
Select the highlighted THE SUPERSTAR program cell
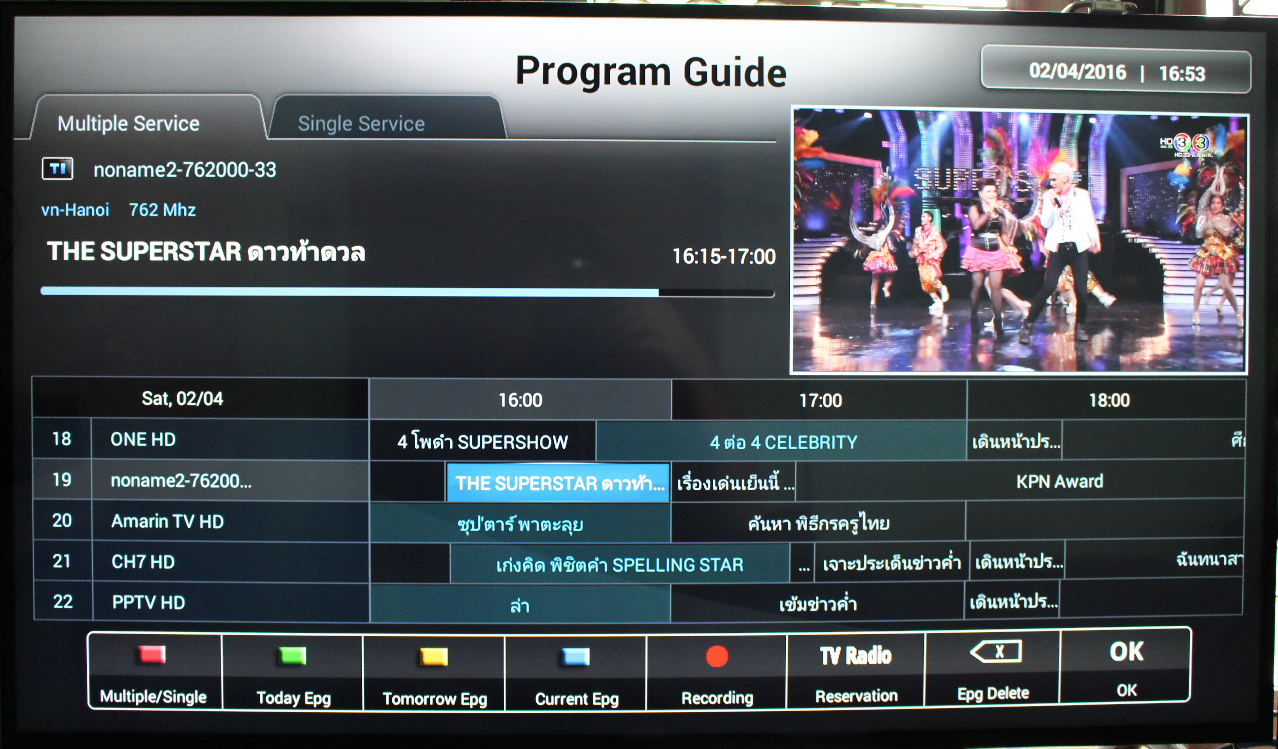[558, 483]
